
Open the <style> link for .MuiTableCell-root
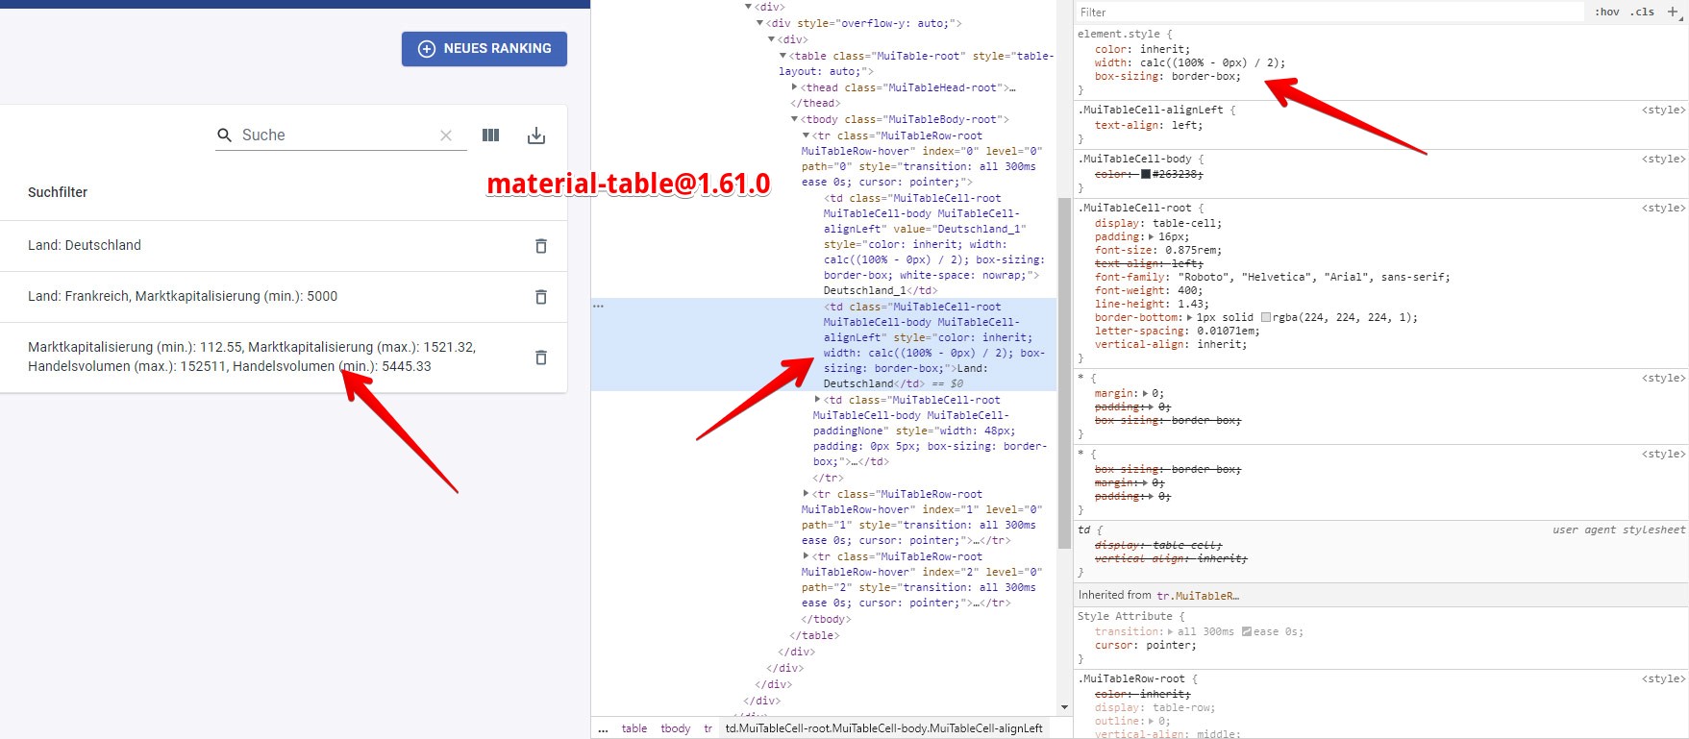tap(1663, 209)
